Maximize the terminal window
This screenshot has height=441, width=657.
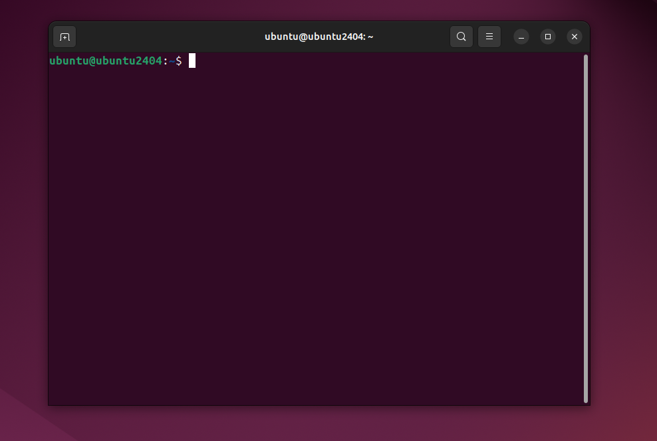[x=548, y=37]
